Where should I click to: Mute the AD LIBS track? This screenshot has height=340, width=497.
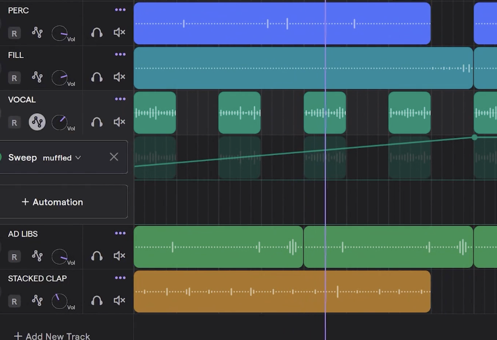point(120,256)
